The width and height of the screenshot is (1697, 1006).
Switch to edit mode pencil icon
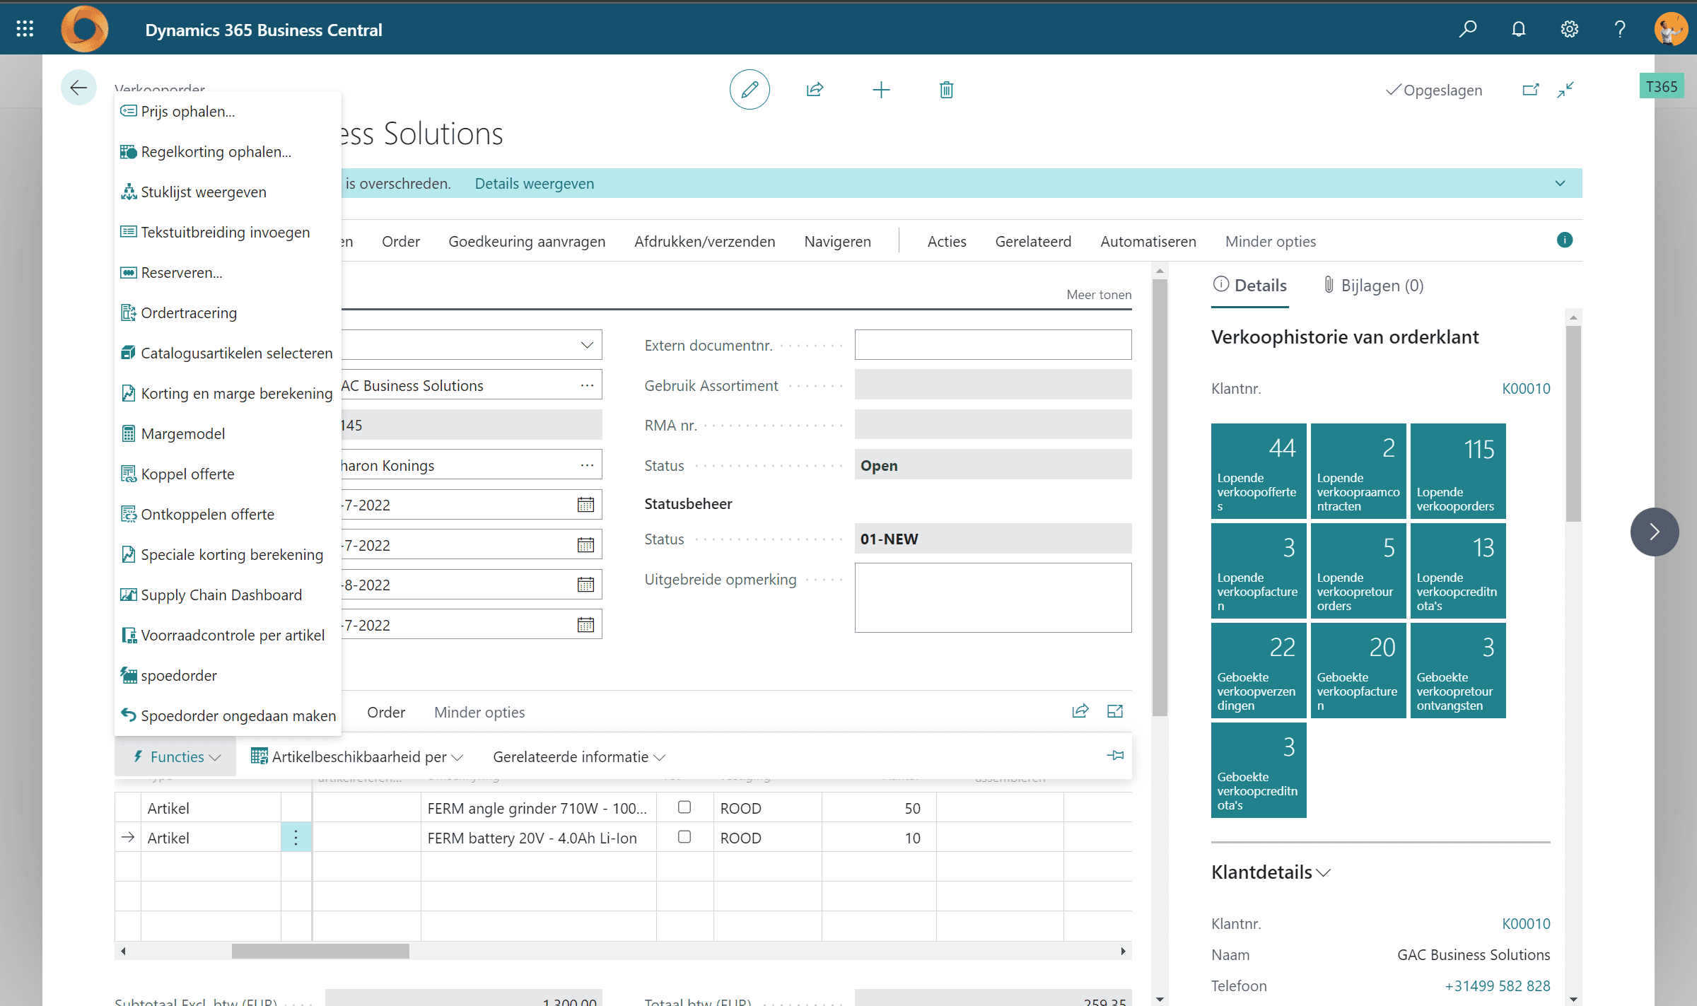[x=750, y=90]
